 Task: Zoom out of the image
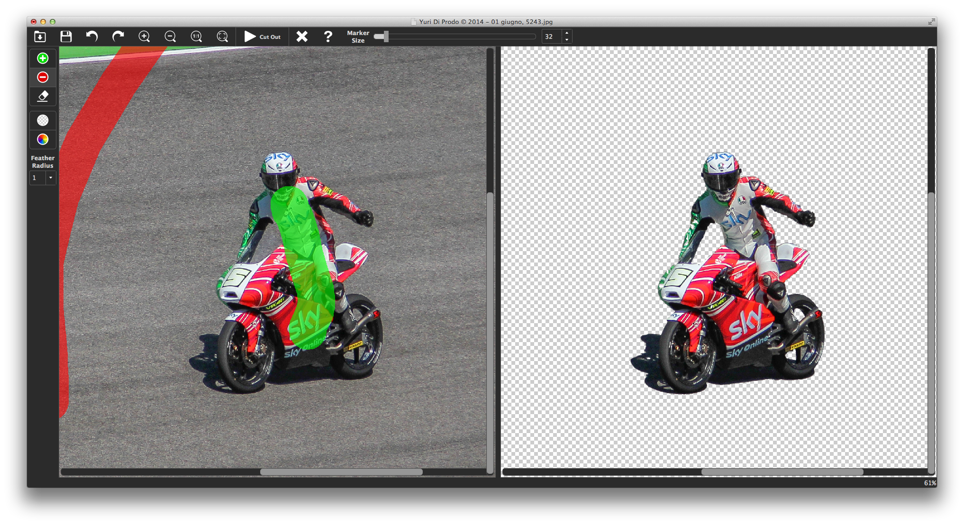[x=170, y=36]
